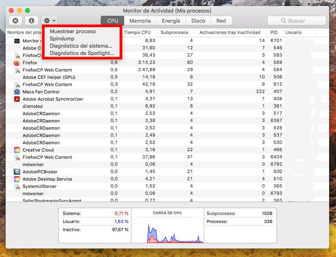Click the Firefox app icon in list
This screenshot has height=257, width=336.
[17, 63]
